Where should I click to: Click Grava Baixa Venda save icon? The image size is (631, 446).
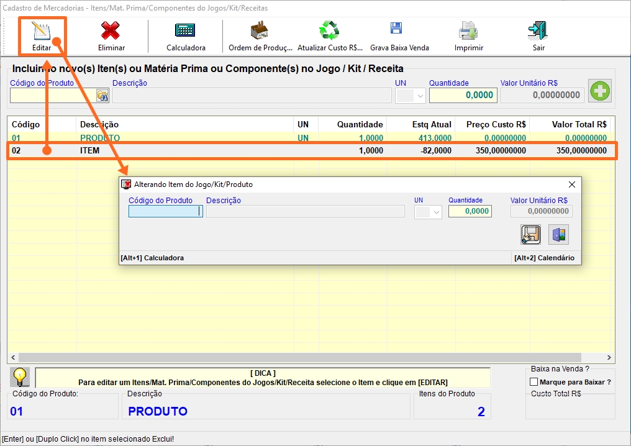coord(396,30)
